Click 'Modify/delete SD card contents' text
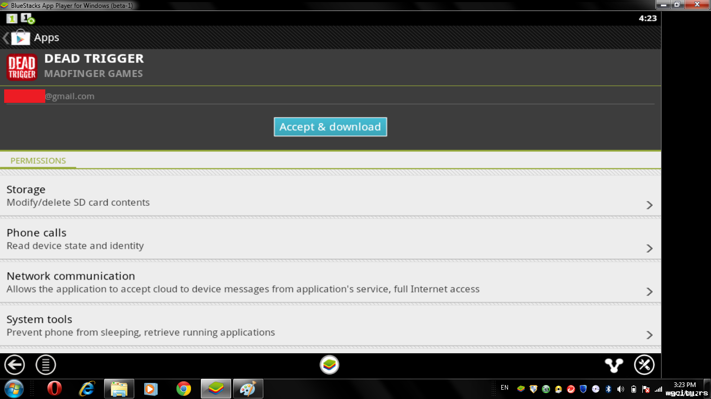This screenshot has height=399, width=711. [x=78, y=203]
